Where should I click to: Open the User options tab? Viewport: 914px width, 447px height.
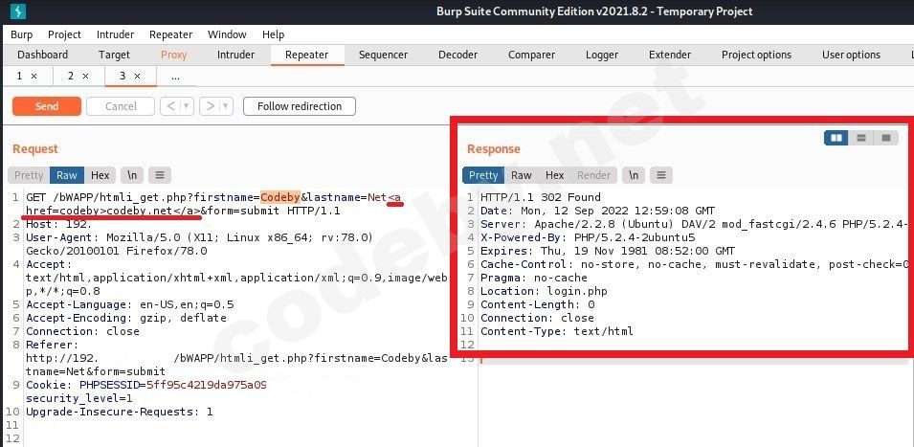[851, 55]
